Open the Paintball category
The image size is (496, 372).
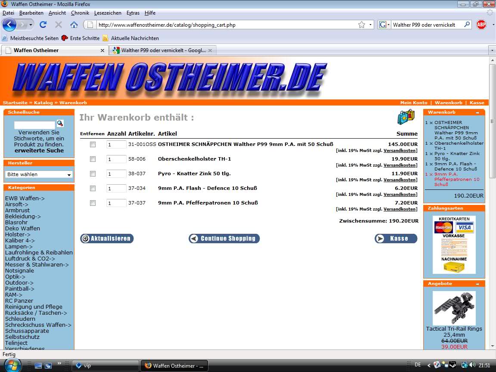20,289
